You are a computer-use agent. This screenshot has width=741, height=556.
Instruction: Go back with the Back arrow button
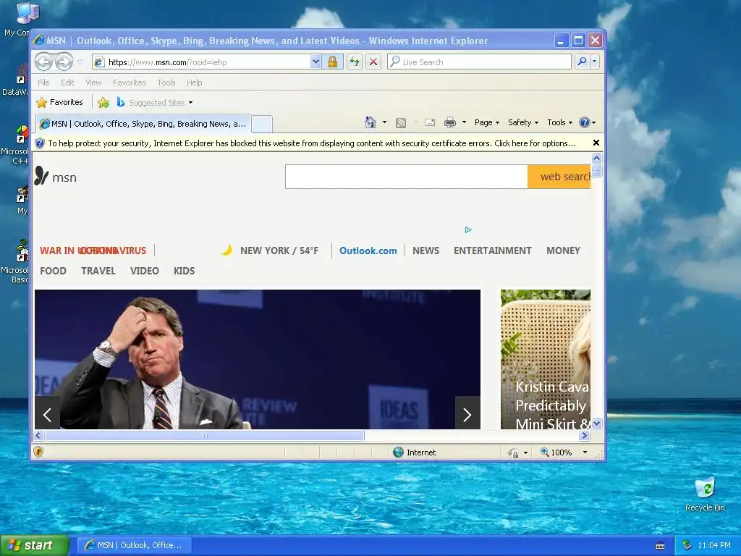[x=44, y=62]
